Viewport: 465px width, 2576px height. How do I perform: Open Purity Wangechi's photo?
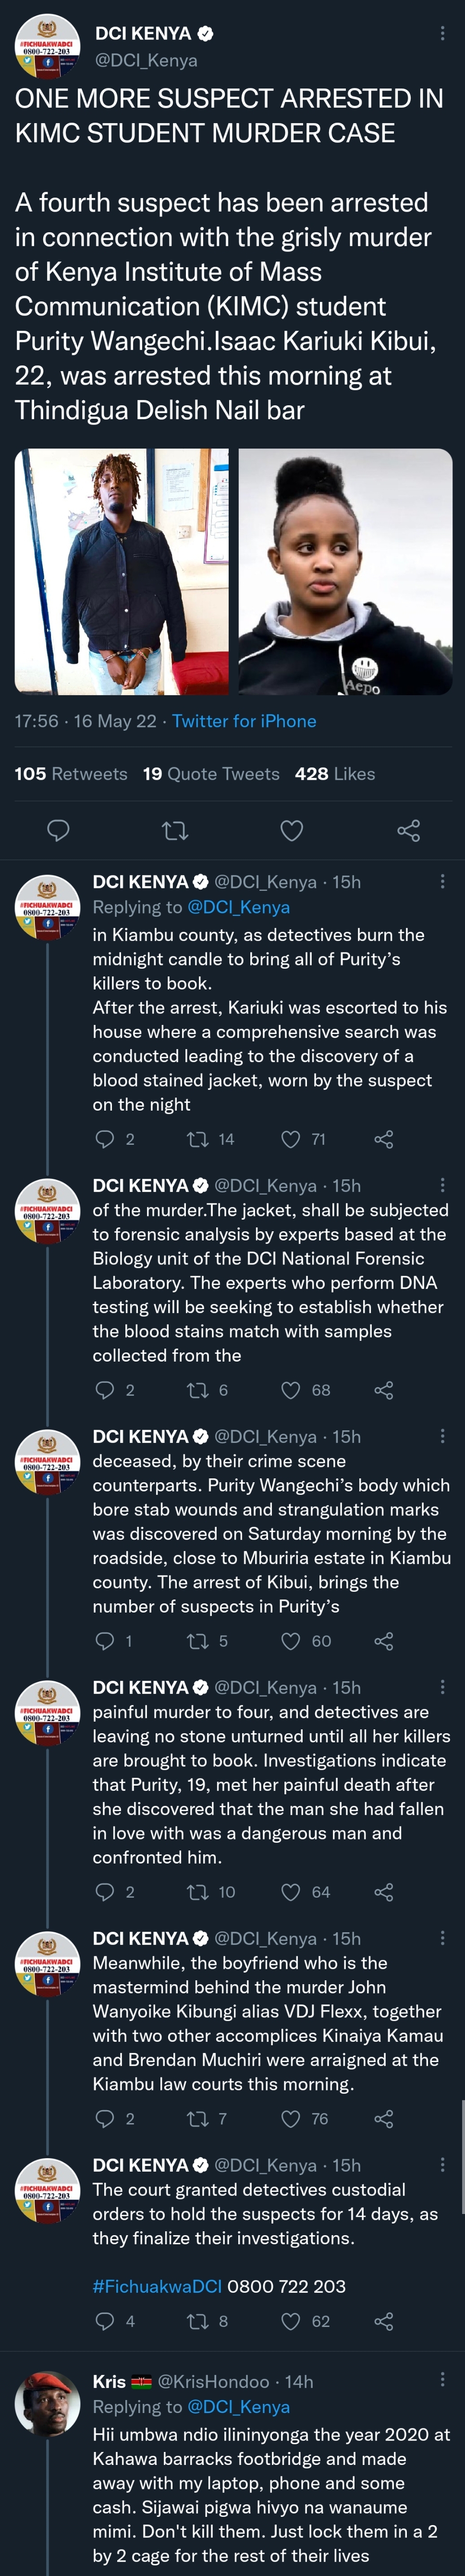(345, 571)
